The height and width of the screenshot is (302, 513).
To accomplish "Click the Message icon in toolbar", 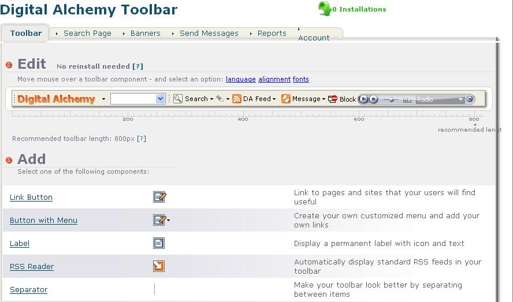I will 285,99.
